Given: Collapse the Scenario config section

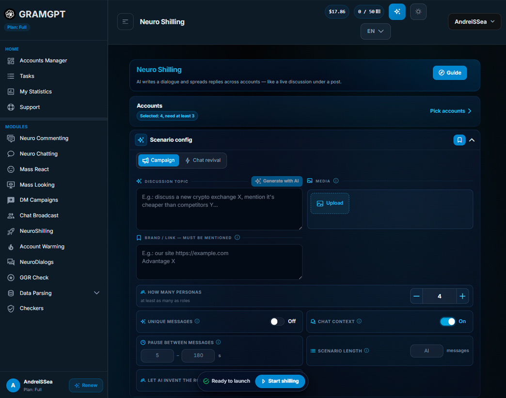Looking at the screenshot, I should (x=472, y=140).
